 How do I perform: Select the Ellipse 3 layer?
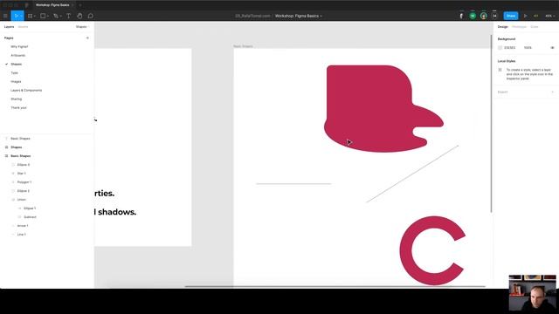24,165
